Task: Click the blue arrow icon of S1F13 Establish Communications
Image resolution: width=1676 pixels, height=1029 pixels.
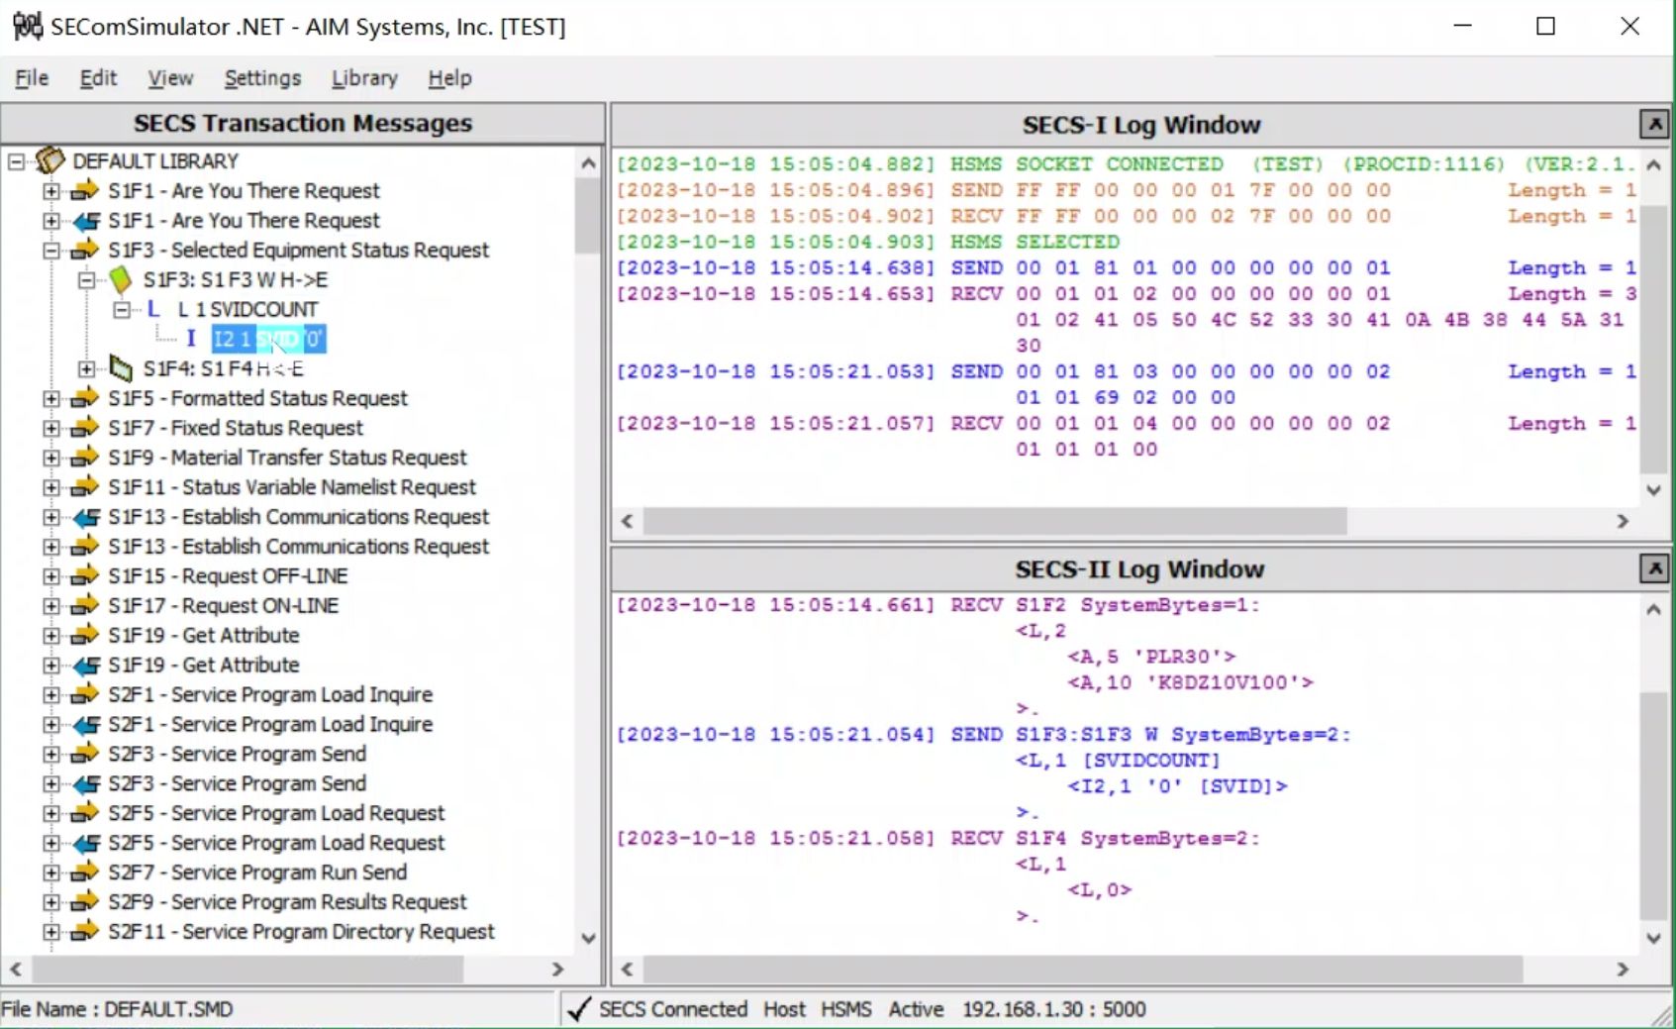Action: pyautogui.click(x=86, y=517)
